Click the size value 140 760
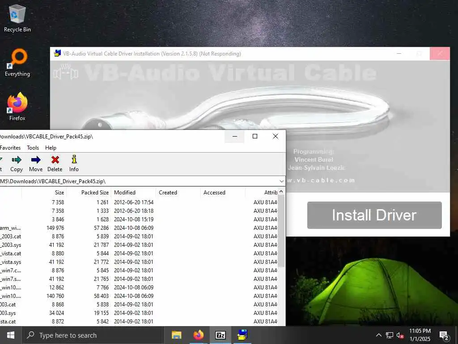This screenshot has width=458, height=344. (55, 296)
